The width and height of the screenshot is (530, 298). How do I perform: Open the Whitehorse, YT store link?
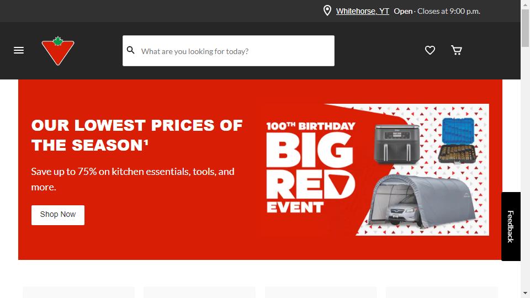pos(362,11)
